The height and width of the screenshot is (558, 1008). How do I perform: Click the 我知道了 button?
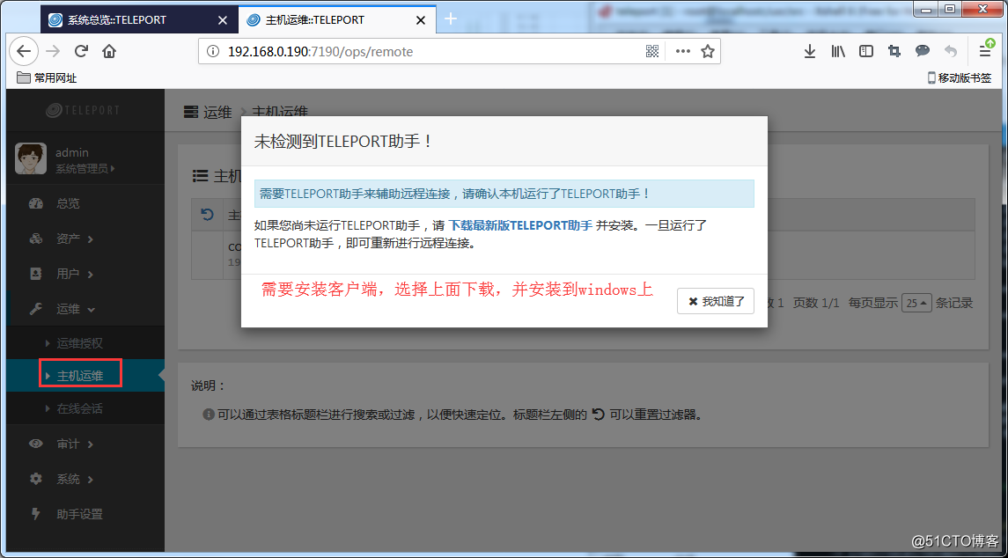click(716, 301)
